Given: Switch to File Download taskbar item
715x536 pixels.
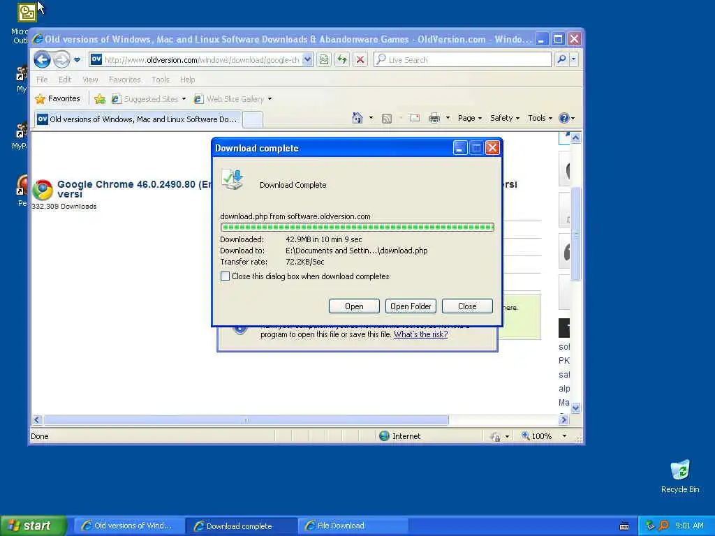Looking at the screenshot, I should click(353, 526).
